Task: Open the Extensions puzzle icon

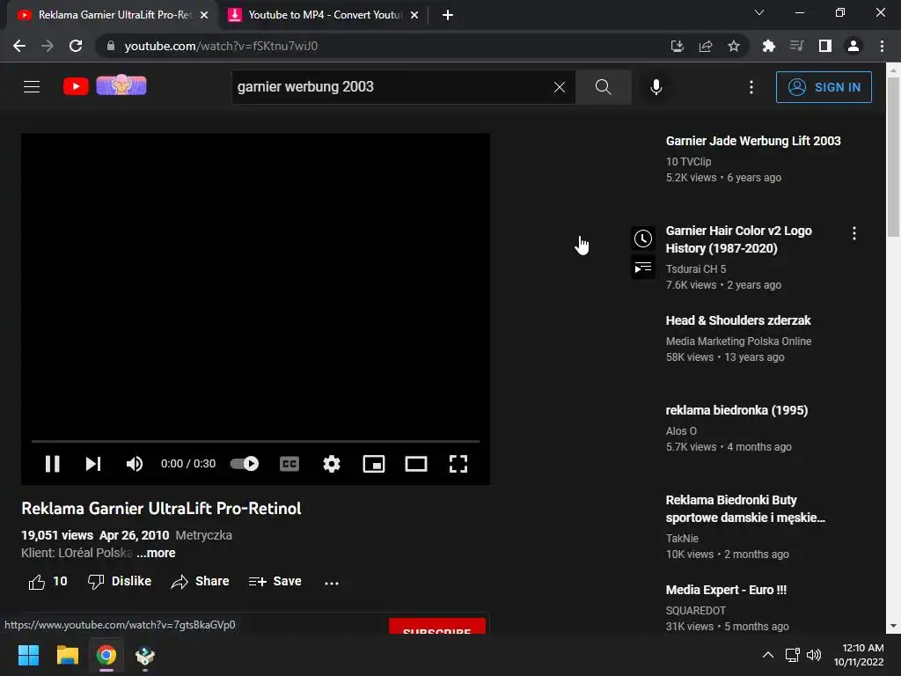Action: pos(768,46)
